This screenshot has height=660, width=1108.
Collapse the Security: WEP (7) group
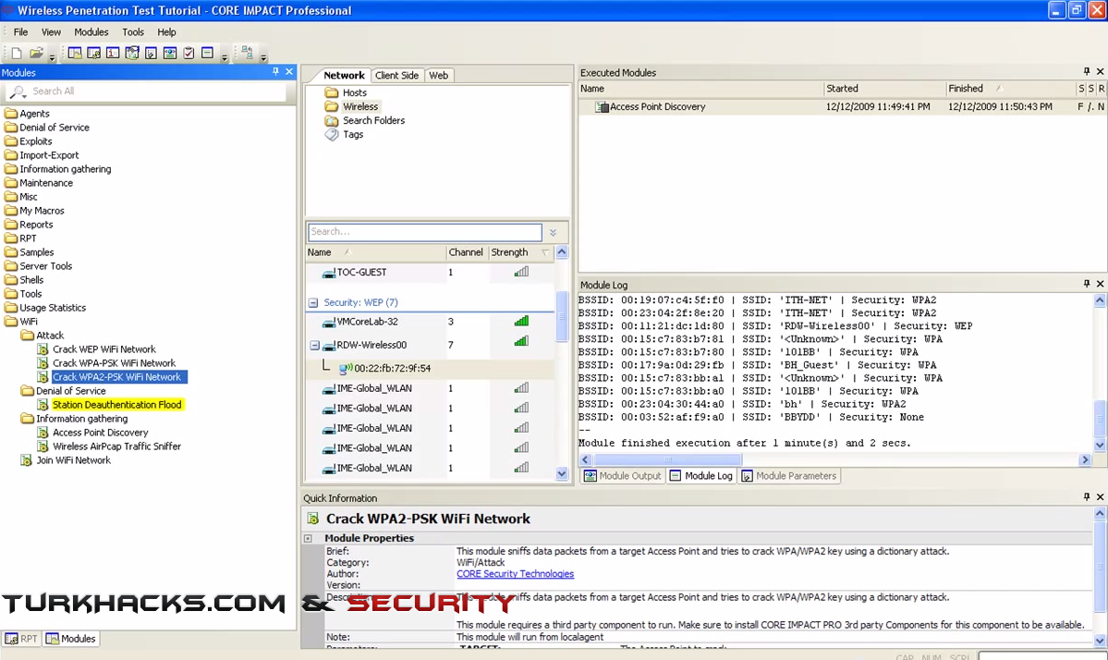[313, 302]
